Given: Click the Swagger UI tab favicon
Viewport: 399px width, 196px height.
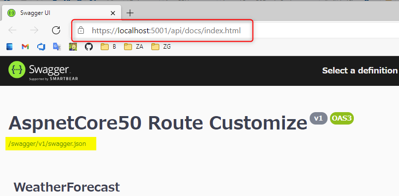Looking at the screenshot, I should tap(11, 13).
